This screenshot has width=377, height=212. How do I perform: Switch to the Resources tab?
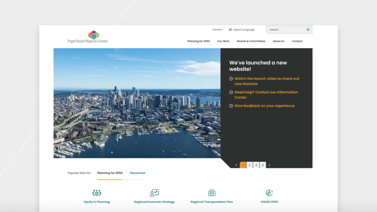[x=137, y=173]
